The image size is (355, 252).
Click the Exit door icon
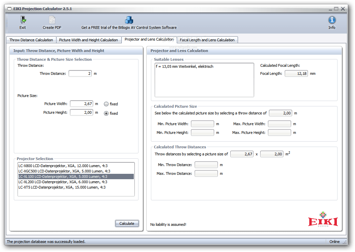click(x=23, y=19)
